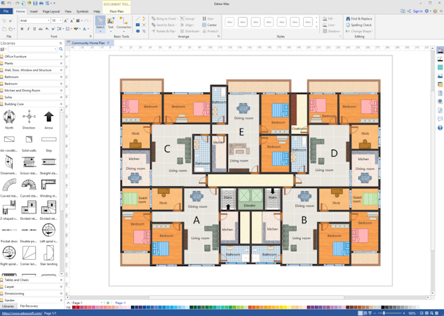Image resolution: width=444 pixels, height=316 pixels.
Task: Toggle superscript formatting
Action: click(53, 29)
